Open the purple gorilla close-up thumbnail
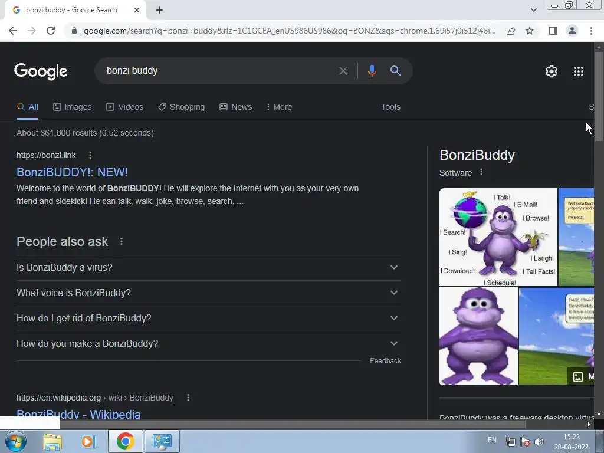 [x=478, y=336]
